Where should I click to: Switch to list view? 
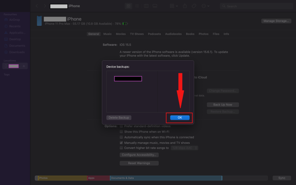137,6
